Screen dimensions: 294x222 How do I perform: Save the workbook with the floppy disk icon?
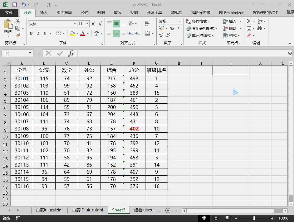pos(14,5)
